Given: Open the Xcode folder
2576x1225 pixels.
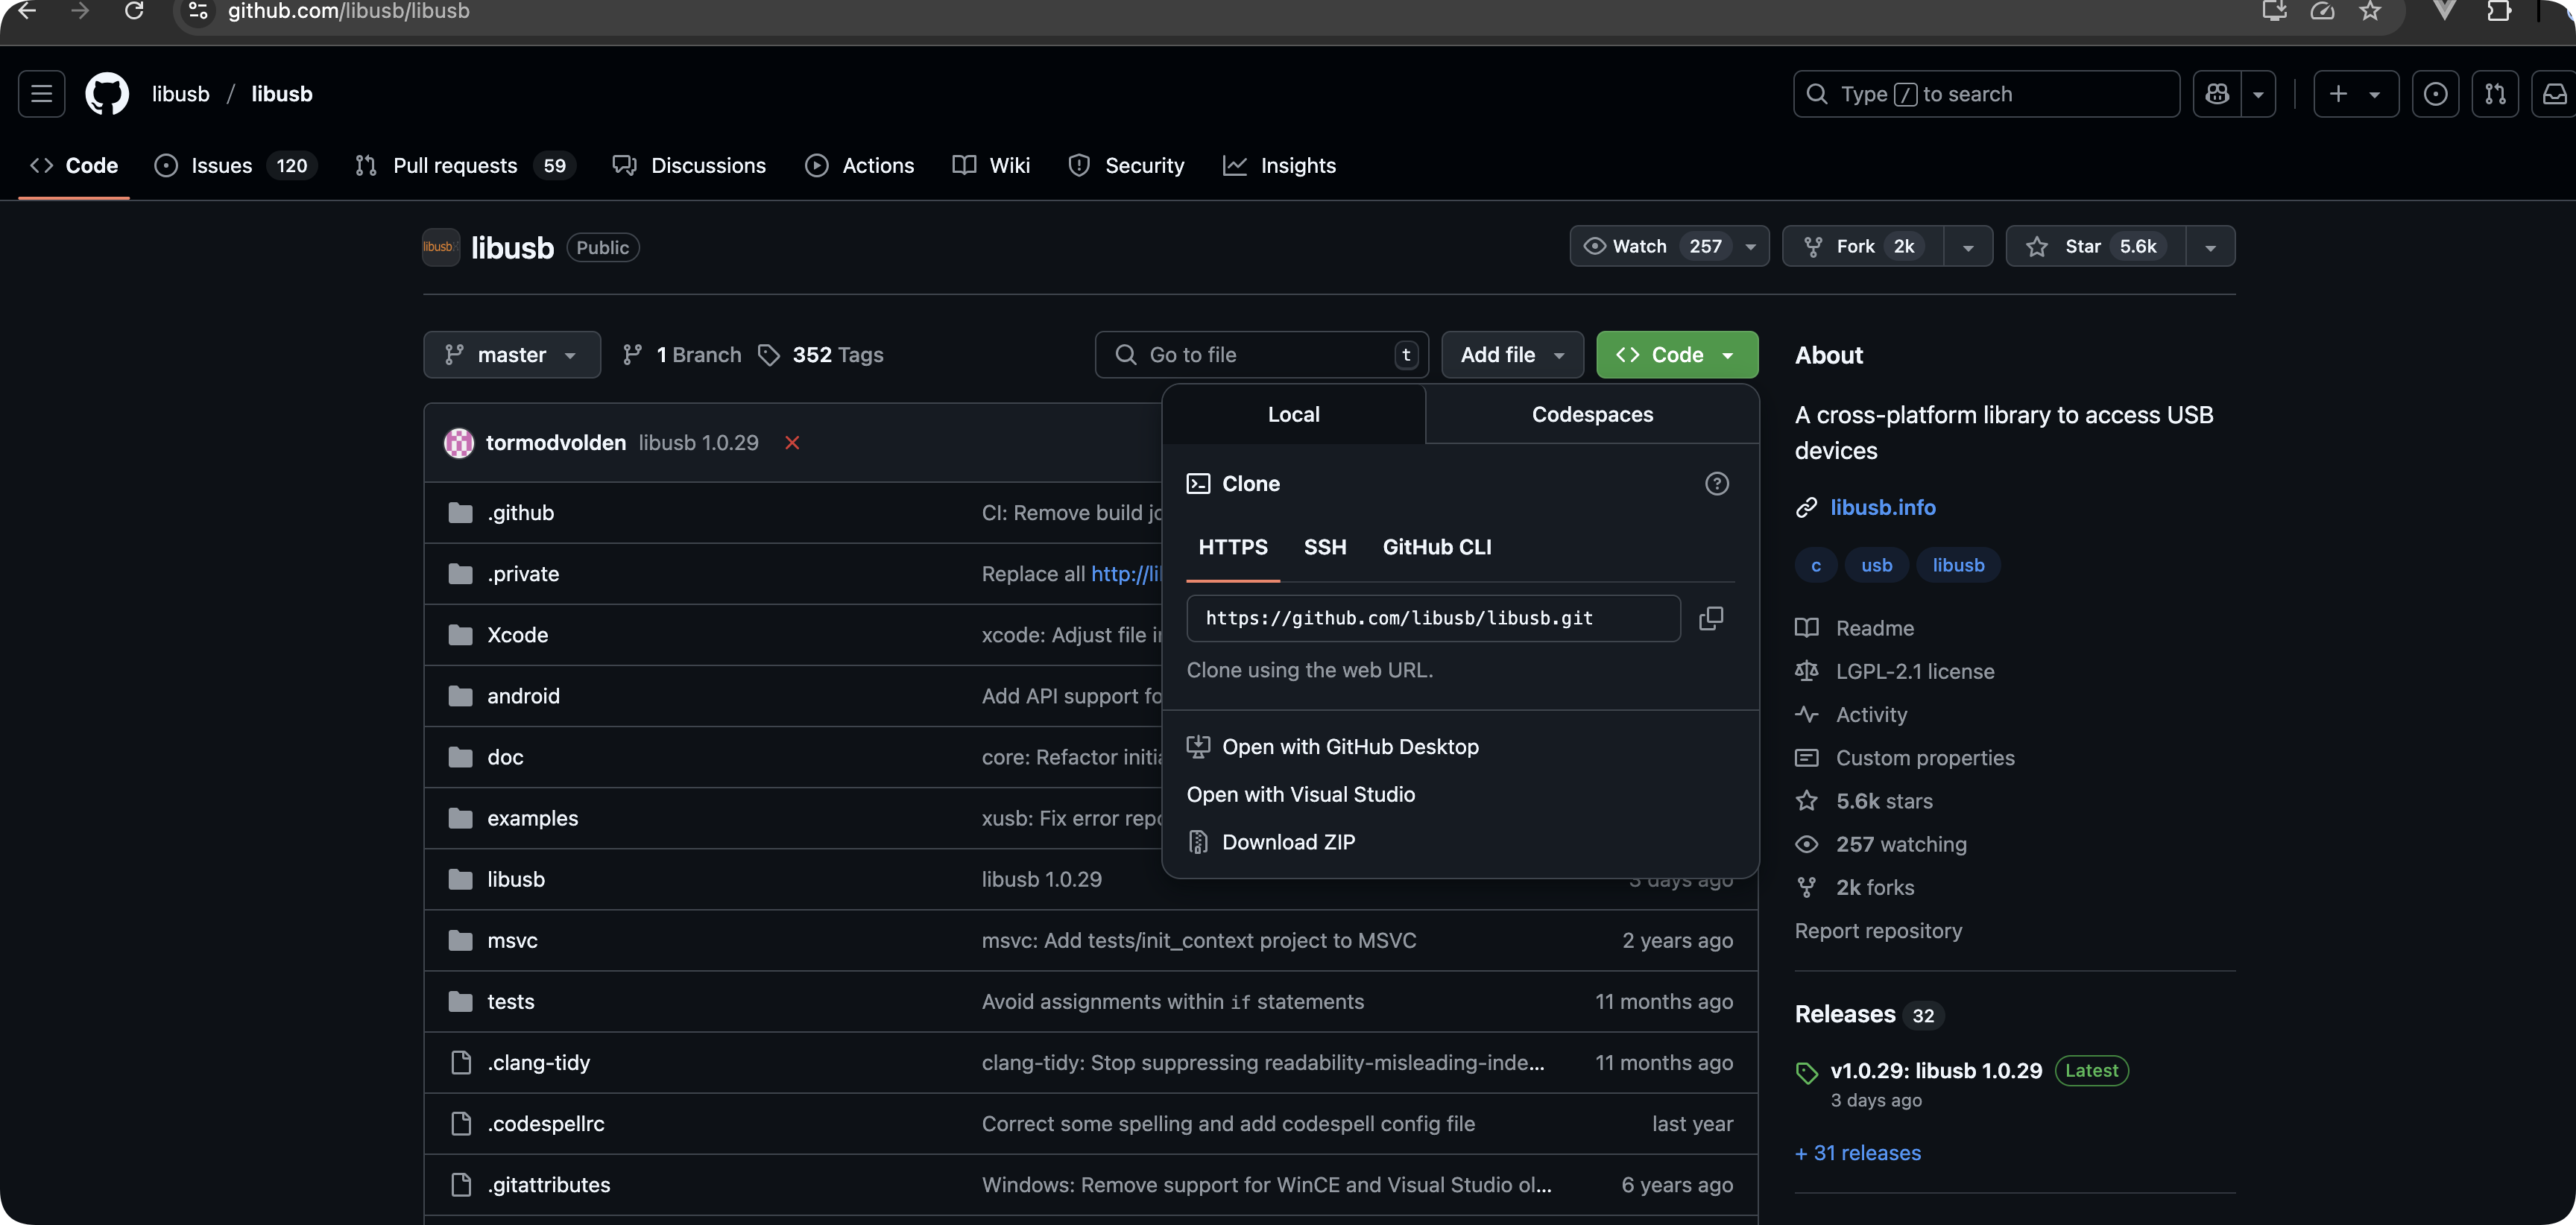Looking at the screenshot, I should click(517, 635).
